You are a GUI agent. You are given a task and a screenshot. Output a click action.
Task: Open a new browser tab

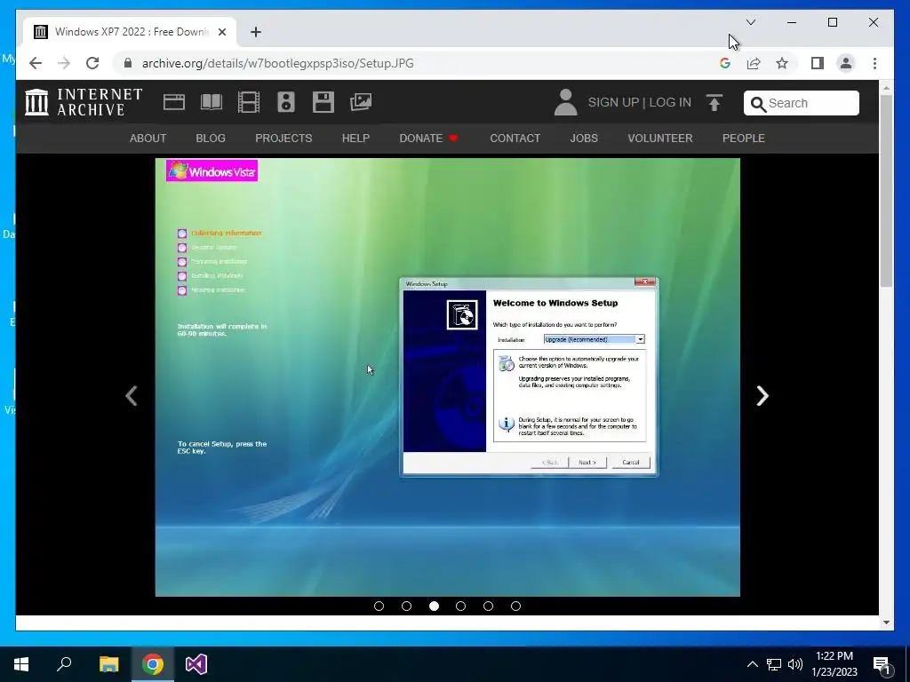click(x=256, y=32)
